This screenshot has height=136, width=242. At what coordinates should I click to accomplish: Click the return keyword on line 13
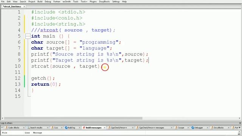tap(40, 84)
